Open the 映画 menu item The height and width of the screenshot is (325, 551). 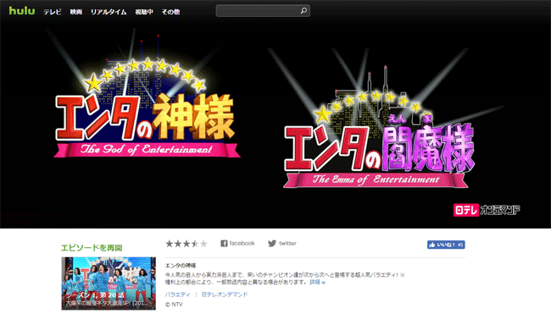76,12
